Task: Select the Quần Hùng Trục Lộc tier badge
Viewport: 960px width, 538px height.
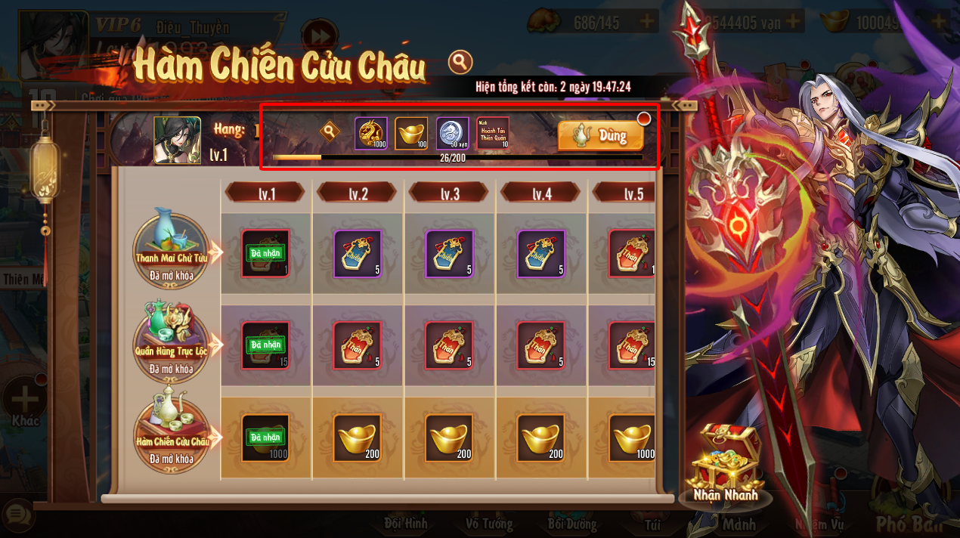Action: [x=172, y=339]
